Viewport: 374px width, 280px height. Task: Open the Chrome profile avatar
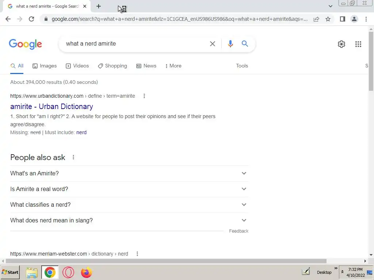point(354,19)
